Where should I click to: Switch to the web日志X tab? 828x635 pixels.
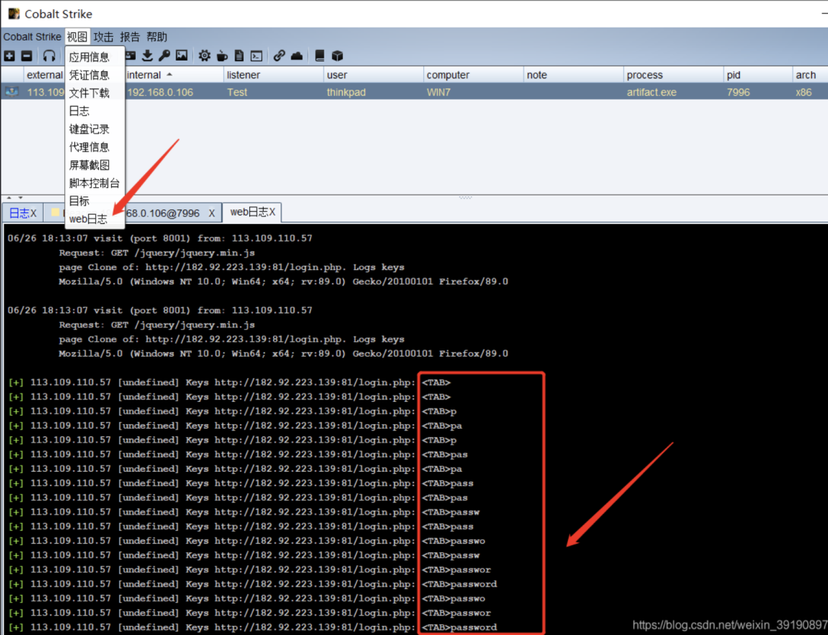[x=252, y=212]
